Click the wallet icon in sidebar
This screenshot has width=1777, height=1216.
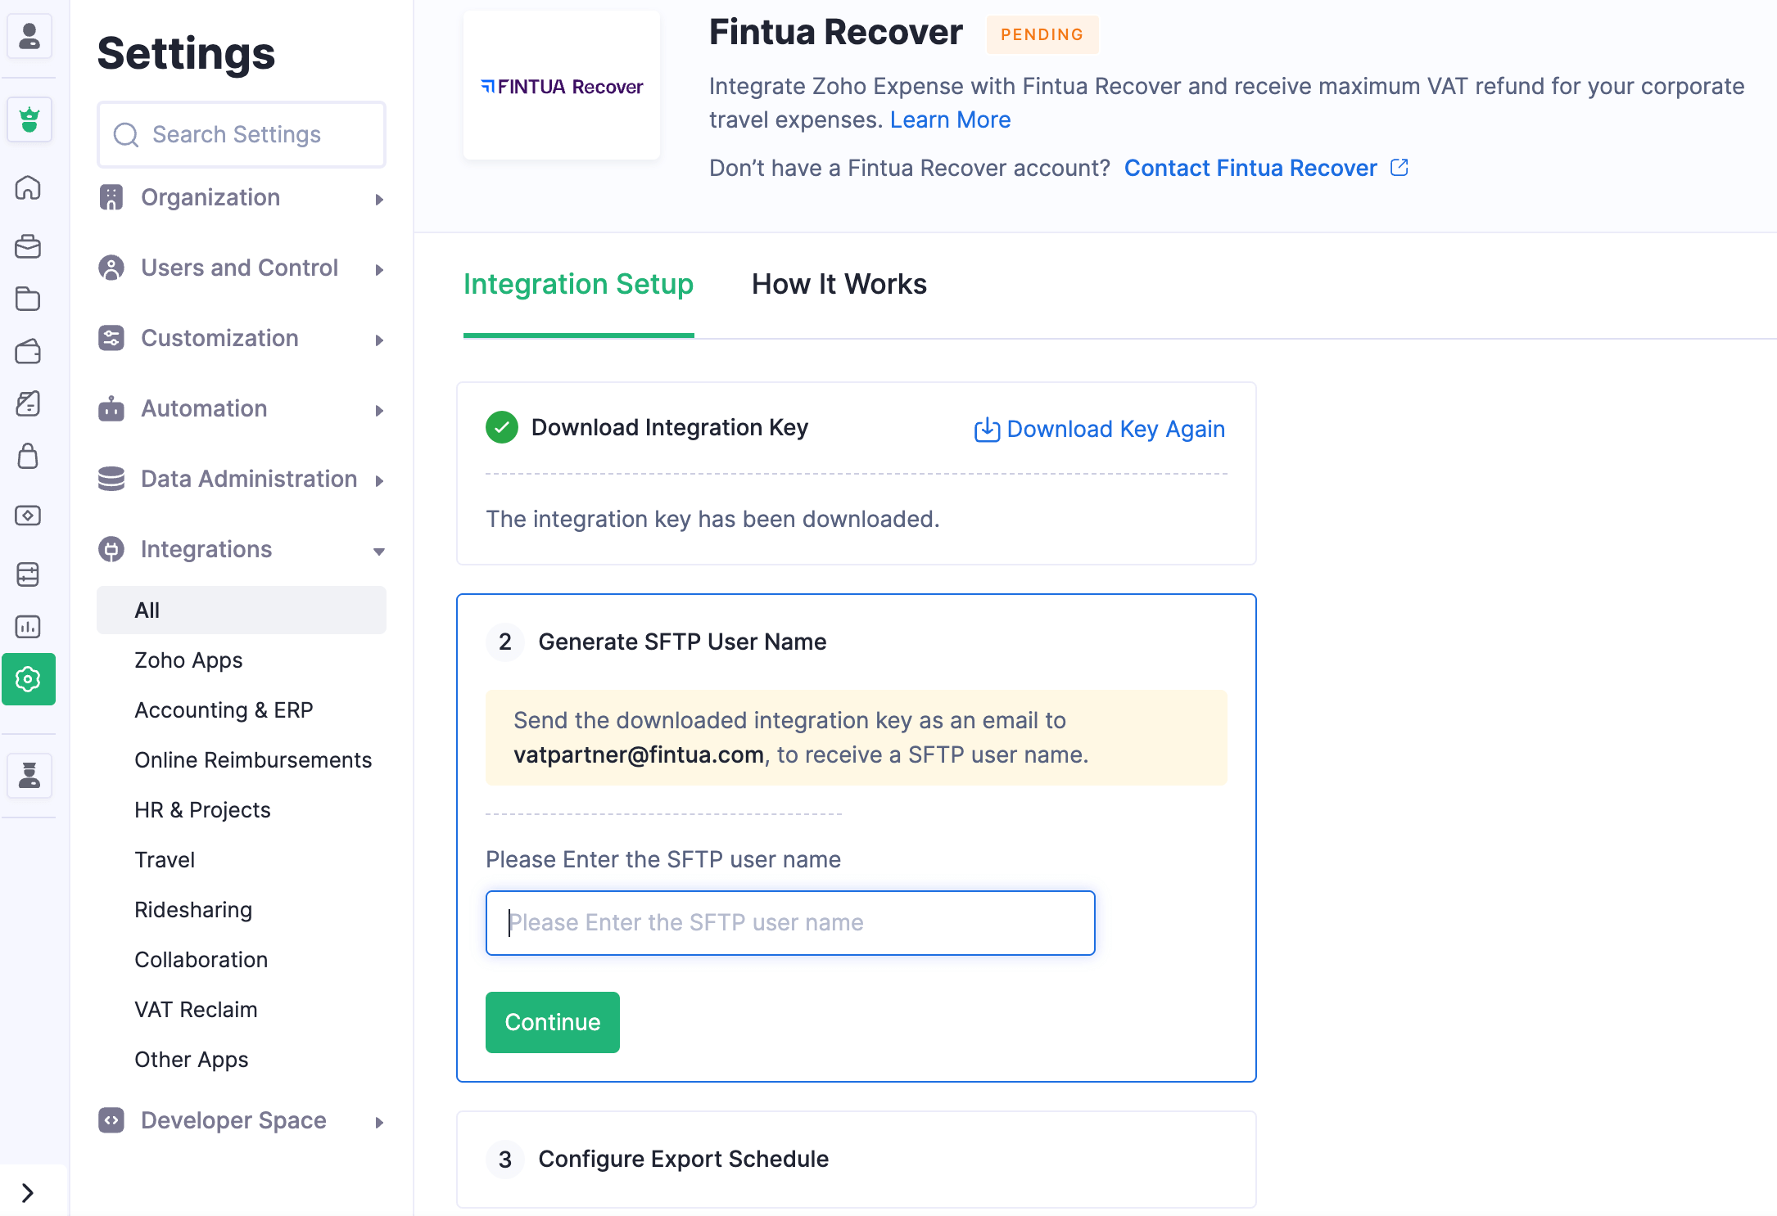click(28, 352)
